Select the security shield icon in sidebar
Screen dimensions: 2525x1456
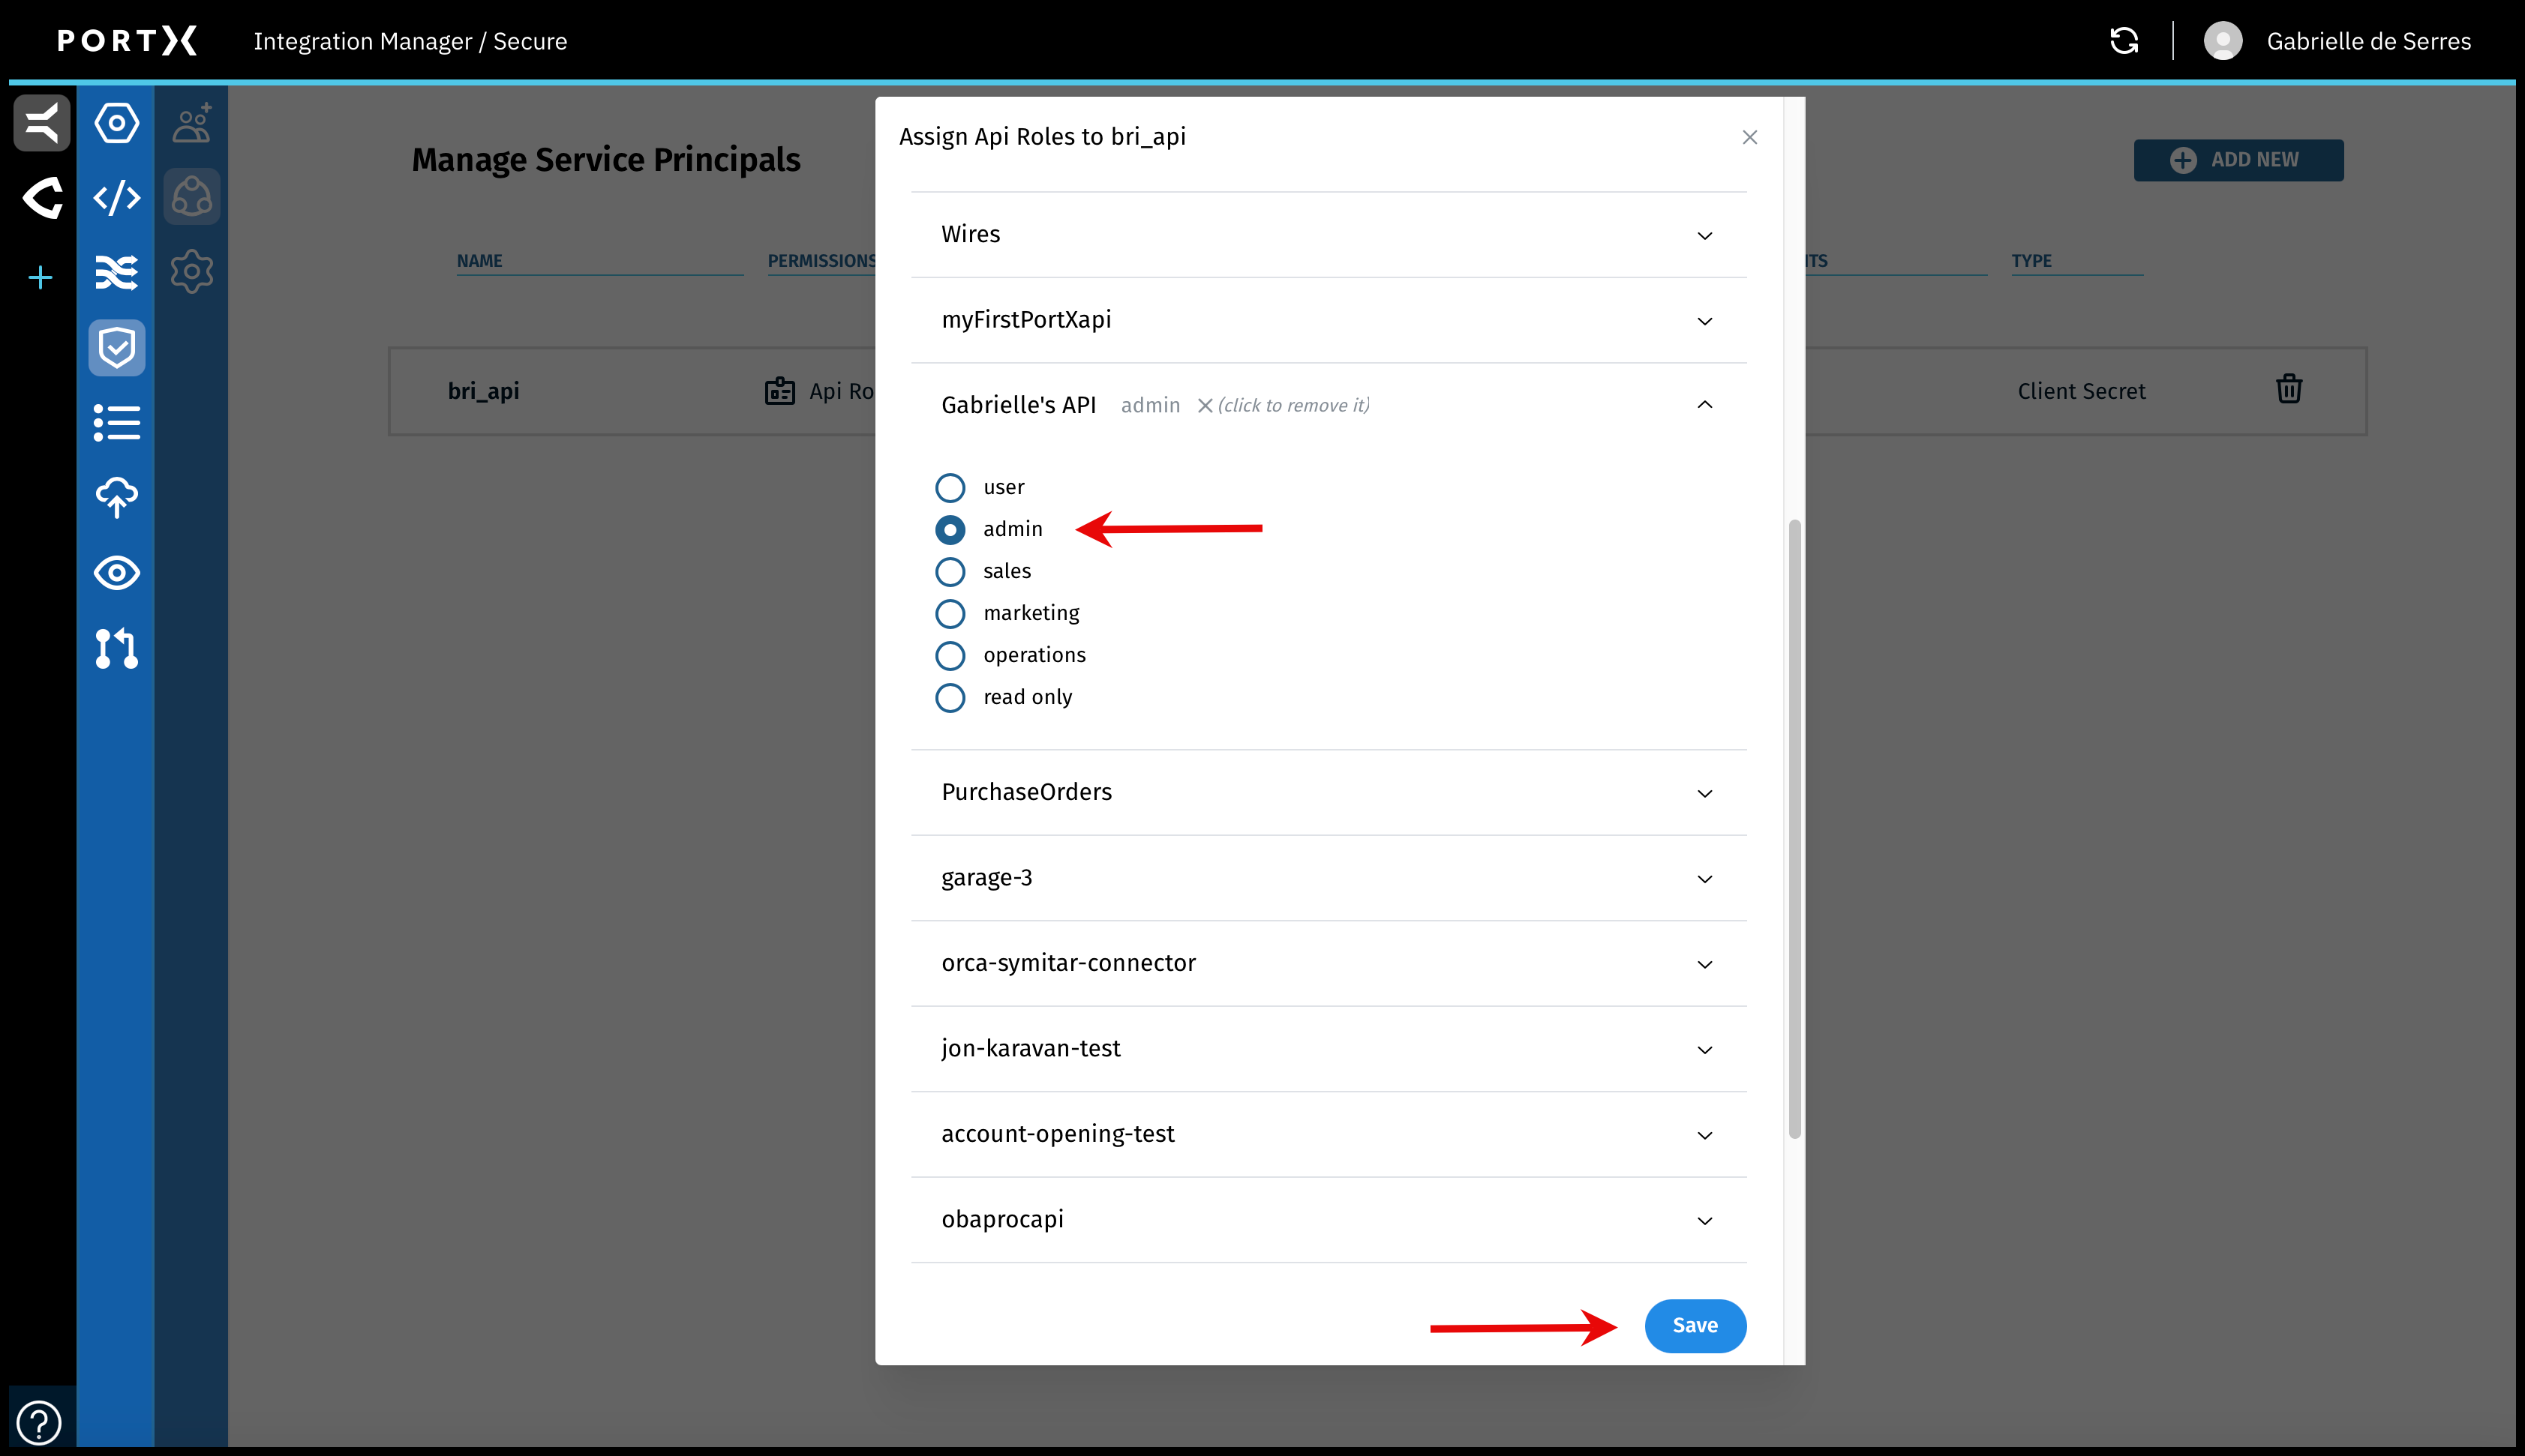[x=116, y=347]
